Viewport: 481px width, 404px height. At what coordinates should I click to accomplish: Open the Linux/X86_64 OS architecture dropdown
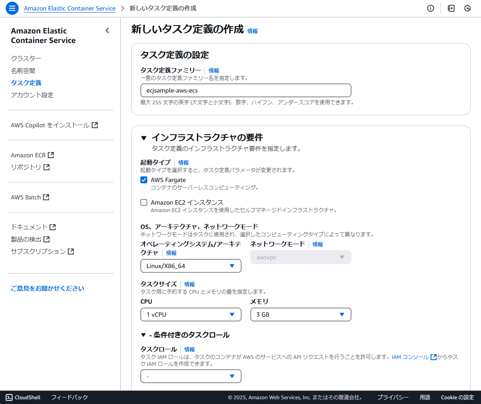pyautogui.click(x=191, y=266)
